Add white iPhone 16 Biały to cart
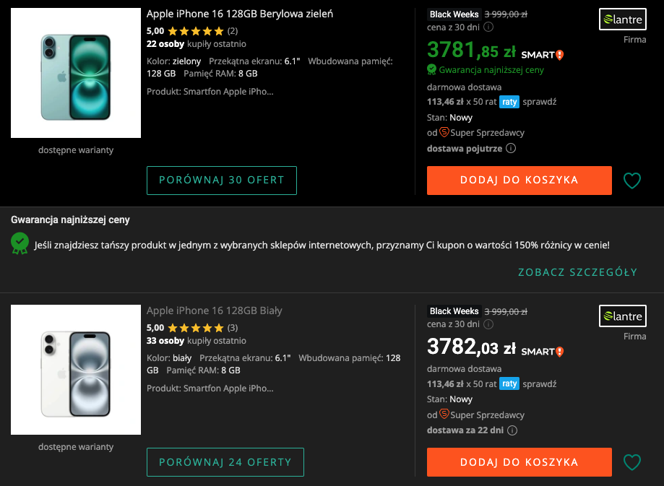The width and height of the screenshot is (664, 486). (519, 462)
